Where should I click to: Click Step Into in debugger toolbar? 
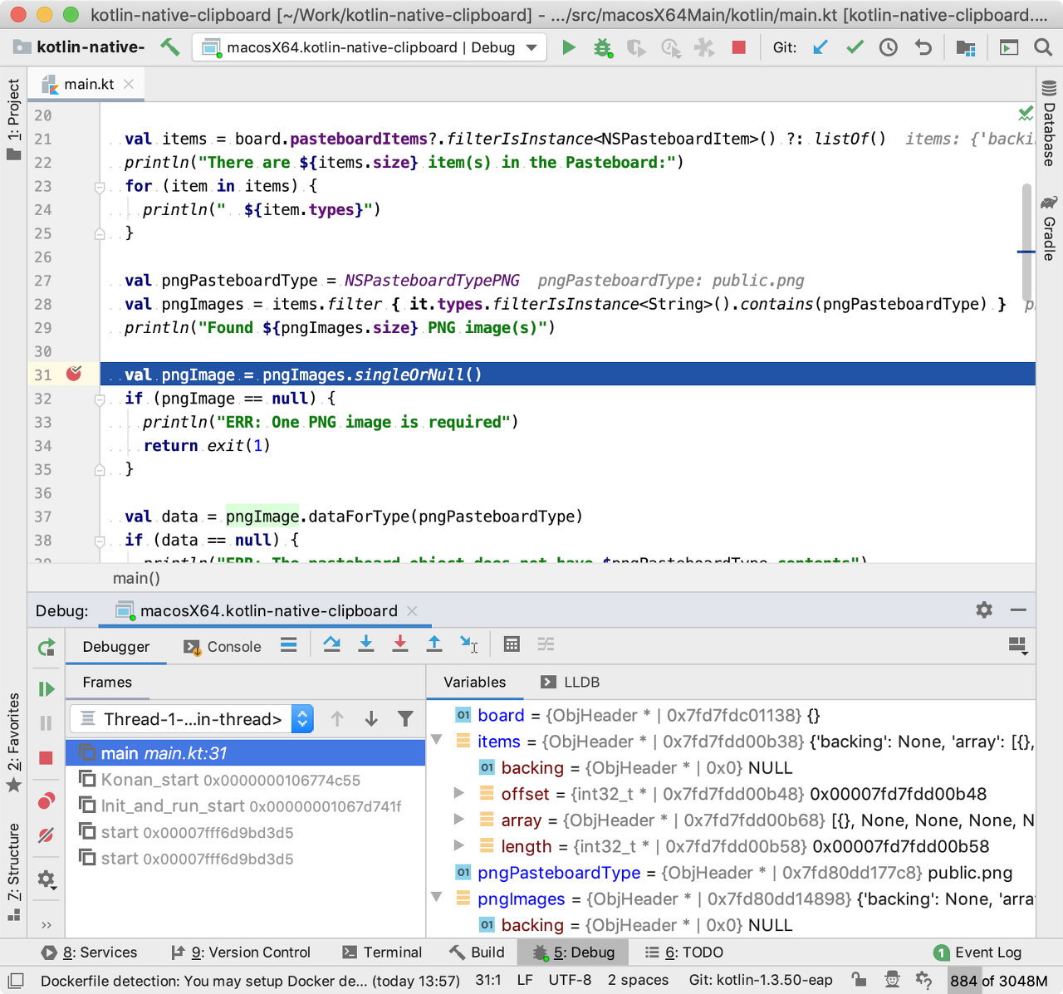coord(366,644)
